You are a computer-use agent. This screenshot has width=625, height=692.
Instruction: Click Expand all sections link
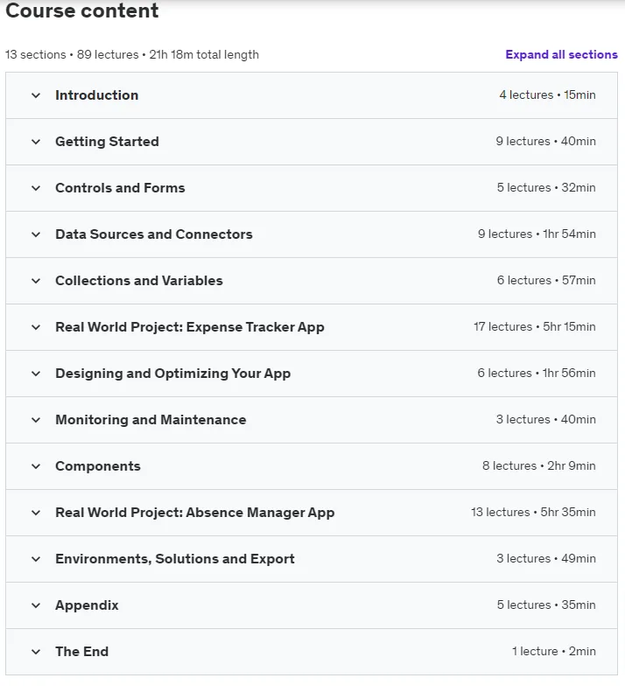(561, 54)
